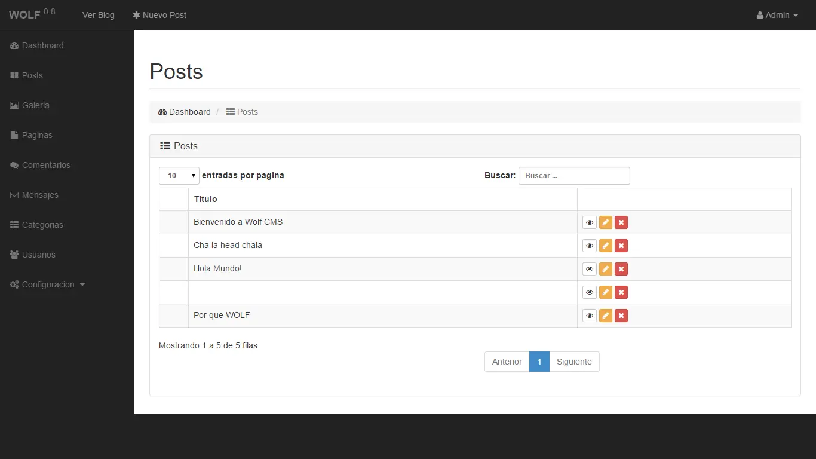Edit the Hola Mundo! post
The width and height of the screenshot is (816, 459).
click(x=606, y=269)
